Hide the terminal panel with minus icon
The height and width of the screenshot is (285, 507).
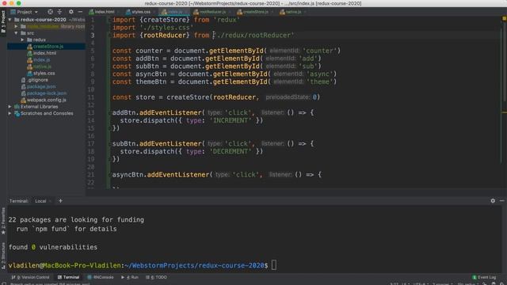tap(501, 200)
